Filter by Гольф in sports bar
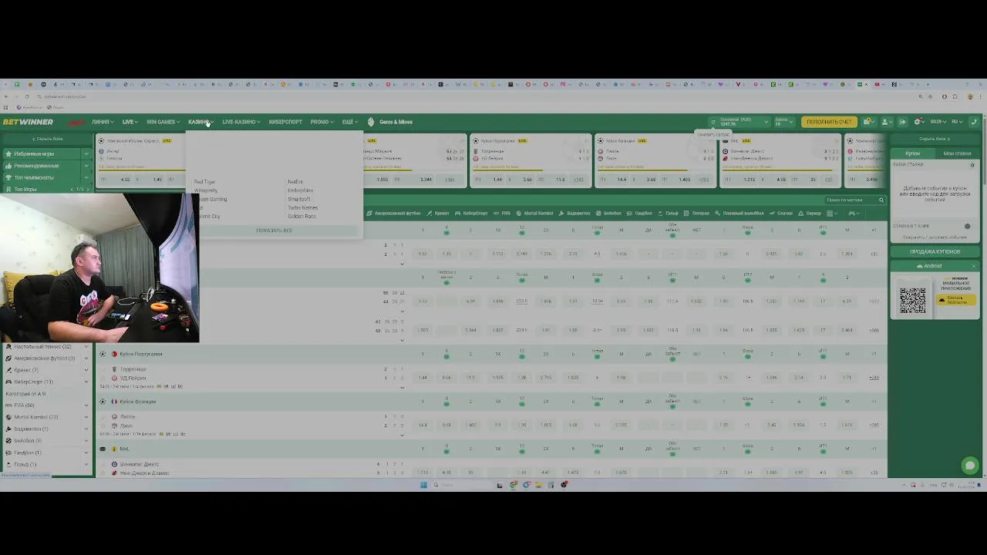 tap(669, 214)
